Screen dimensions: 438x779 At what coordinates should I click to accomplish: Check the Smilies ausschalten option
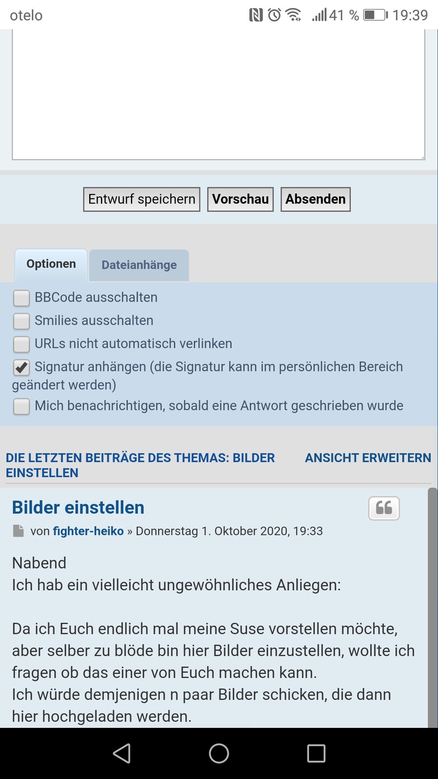tap(21, 321)
